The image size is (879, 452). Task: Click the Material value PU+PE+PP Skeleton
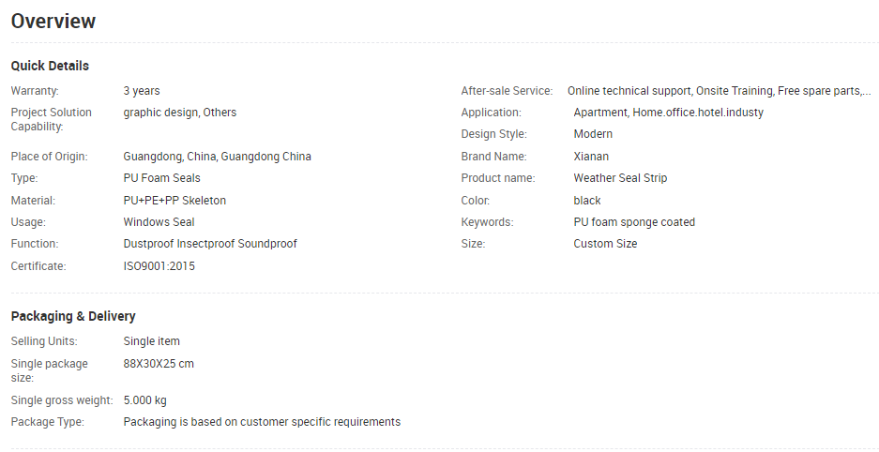pos(174,201)
